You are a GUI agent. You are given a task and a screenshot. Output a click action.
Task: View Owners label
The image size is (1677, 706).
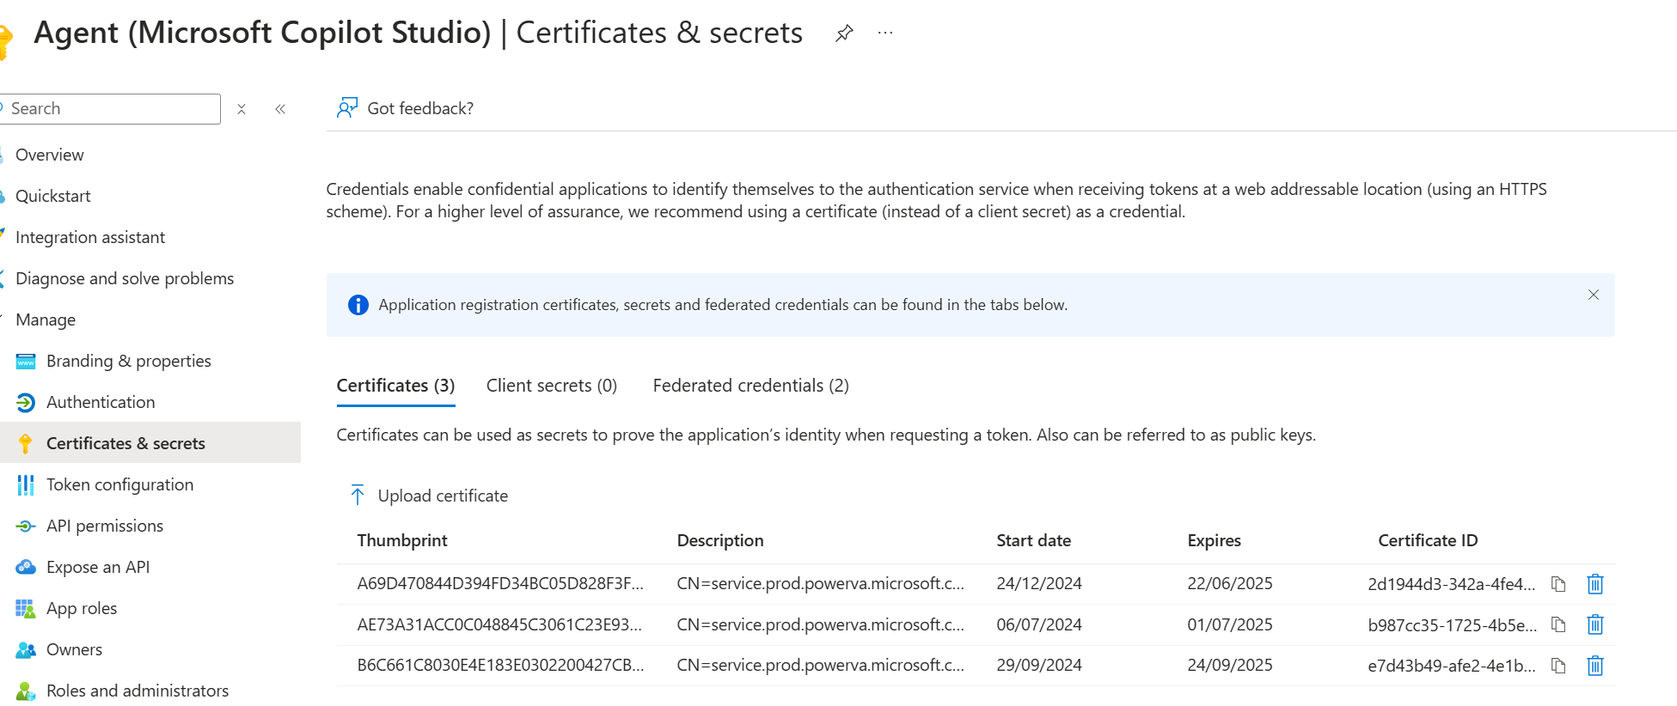[x=74, y=650]
